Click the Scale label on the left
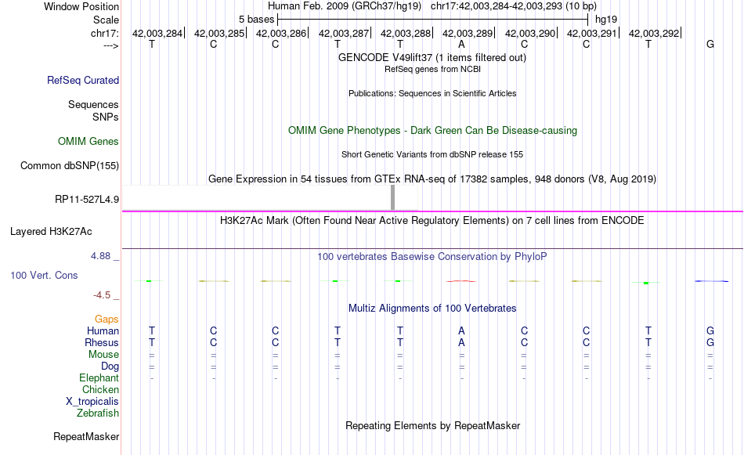 point(107,20)
